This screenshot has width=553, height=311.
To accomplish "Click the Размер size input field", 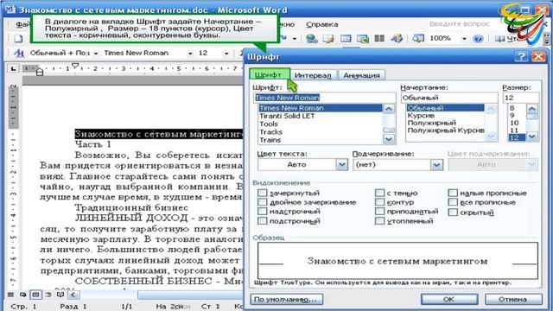I will pos(521,98).
